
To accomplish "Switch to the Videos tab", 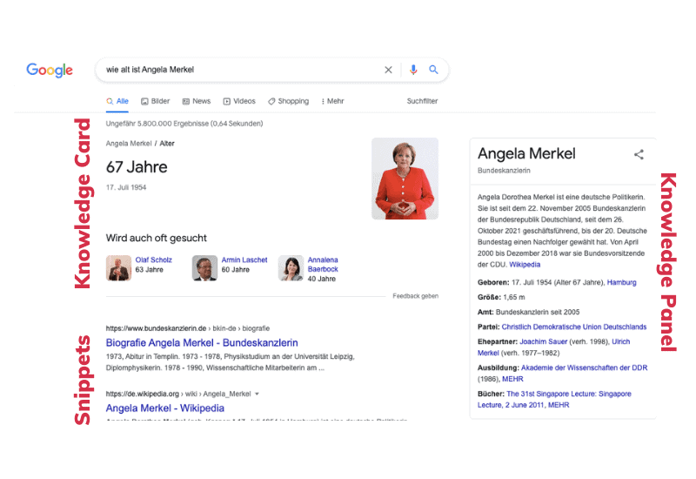I will point(239,101).
